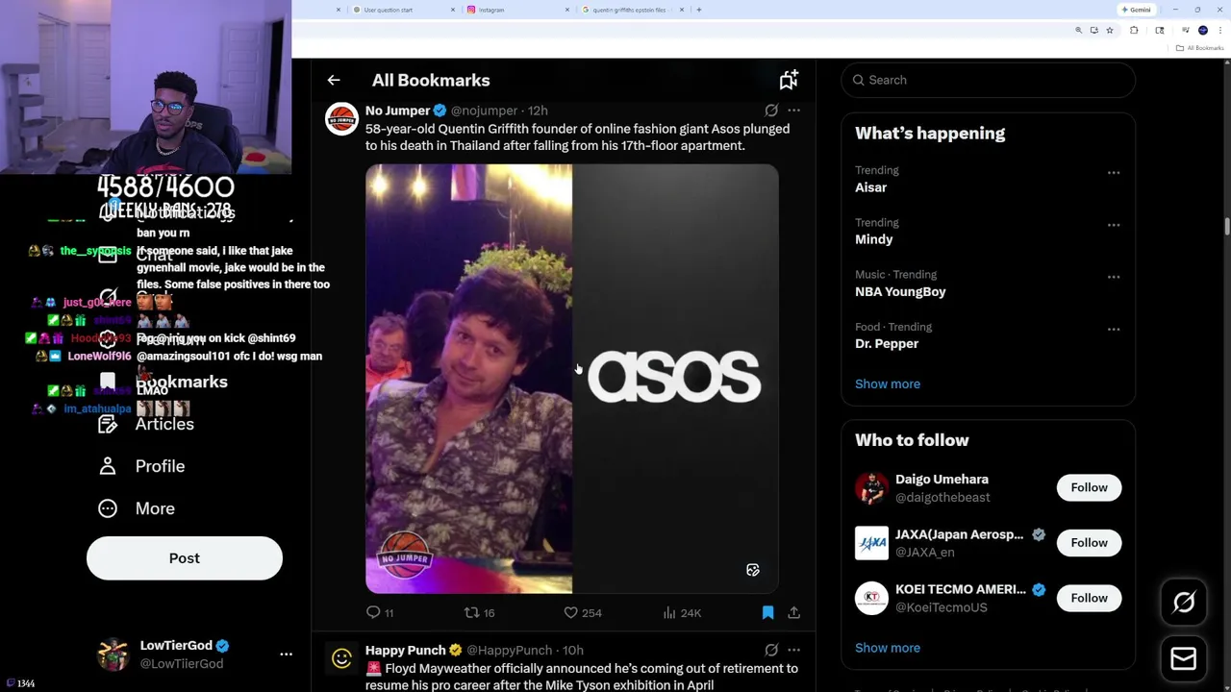Open Articles in the sidebar menu
This screenshot has height=692, width=1231.
[164, 424]
